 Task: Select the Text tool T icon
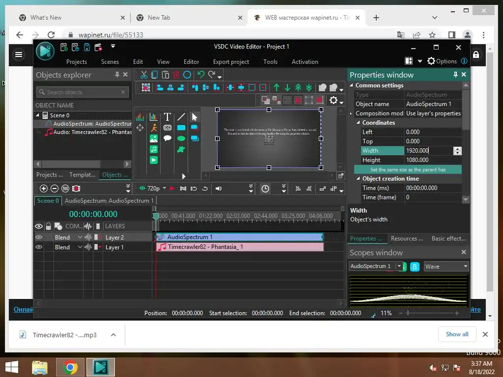[x=167, y=117]
